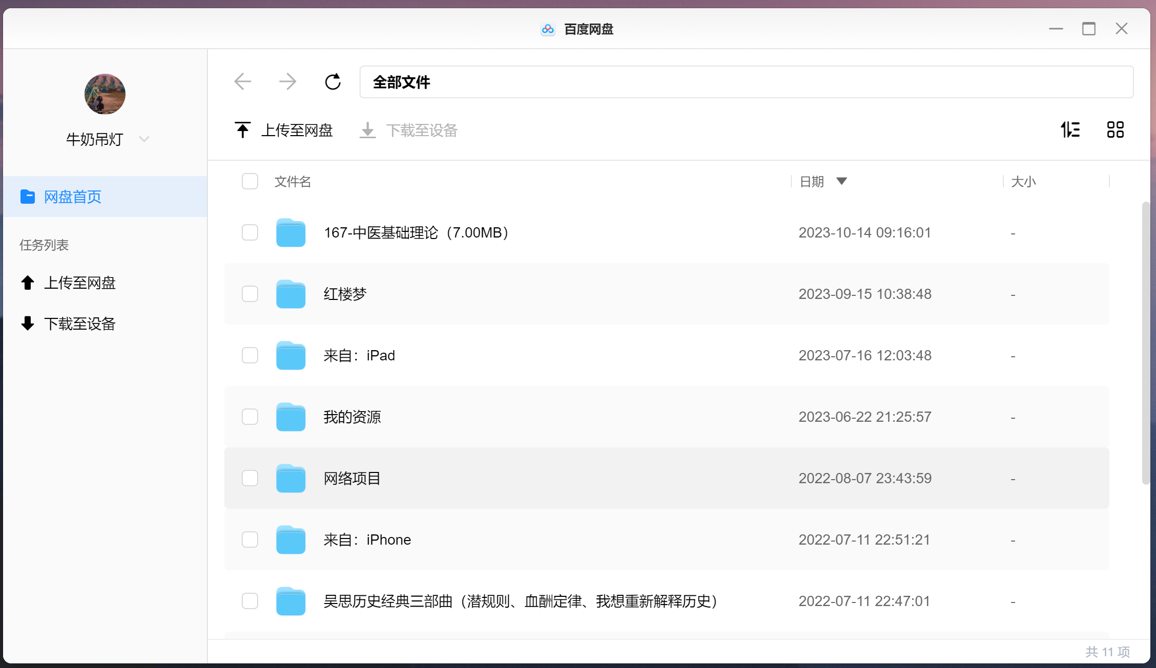The width and height of the screenshot is (1156, 668).
Task: Open 167-中医基础理论（7.00MB）folder name
Action: pos(416,232)
